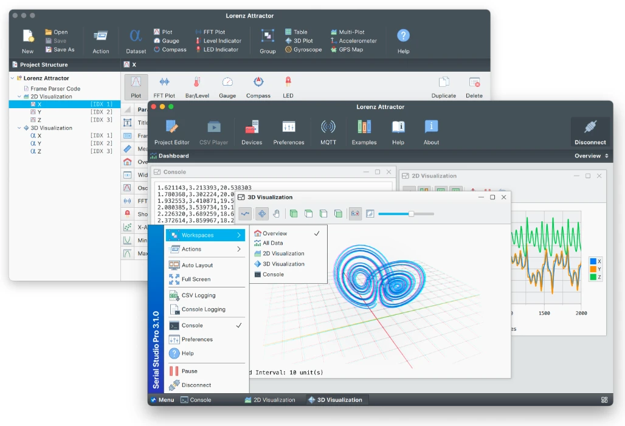This screenshot has width=625, height=426.
Task: Toggle the anaglyph 3D glasses button
Action: (354, 214)
